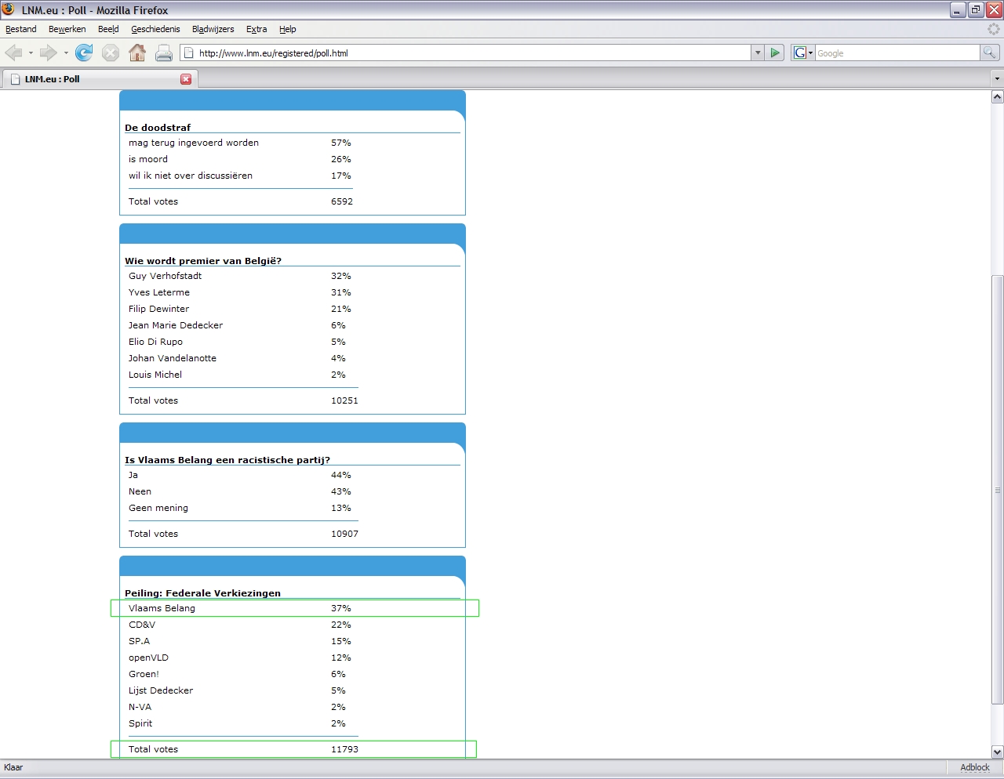Open the Bladwijzers menu

pyautogui.click(x=213, y=29)
